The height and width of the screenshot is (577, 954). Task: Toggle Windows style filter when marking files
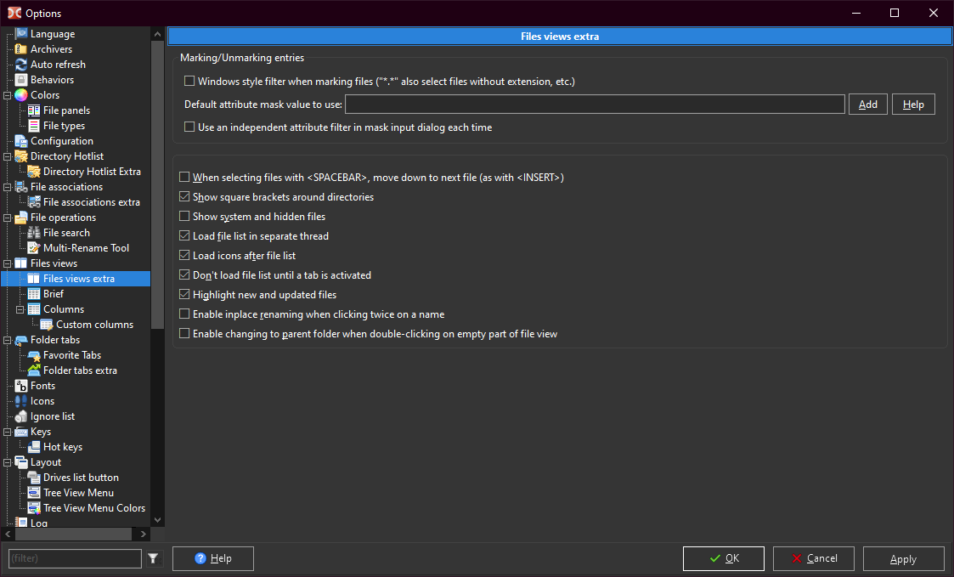(x=189, y=82)
